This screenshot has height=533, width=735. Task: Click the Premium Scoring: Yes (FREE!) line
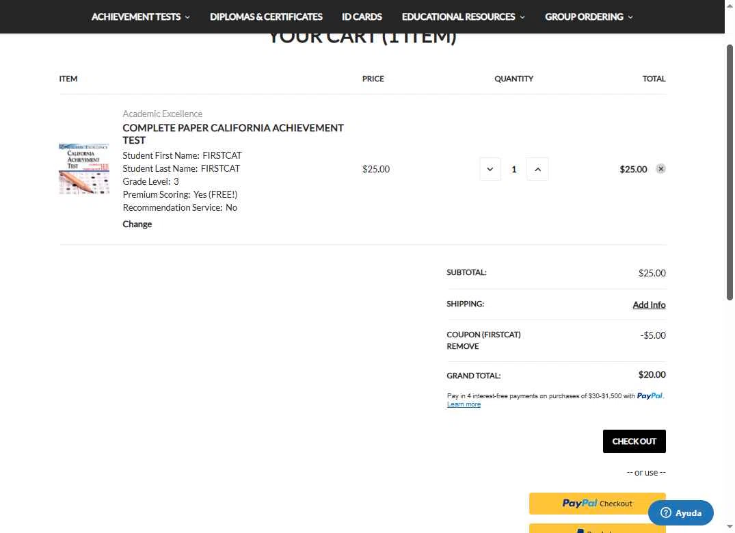pyautogui.click(x=180, y=194)
